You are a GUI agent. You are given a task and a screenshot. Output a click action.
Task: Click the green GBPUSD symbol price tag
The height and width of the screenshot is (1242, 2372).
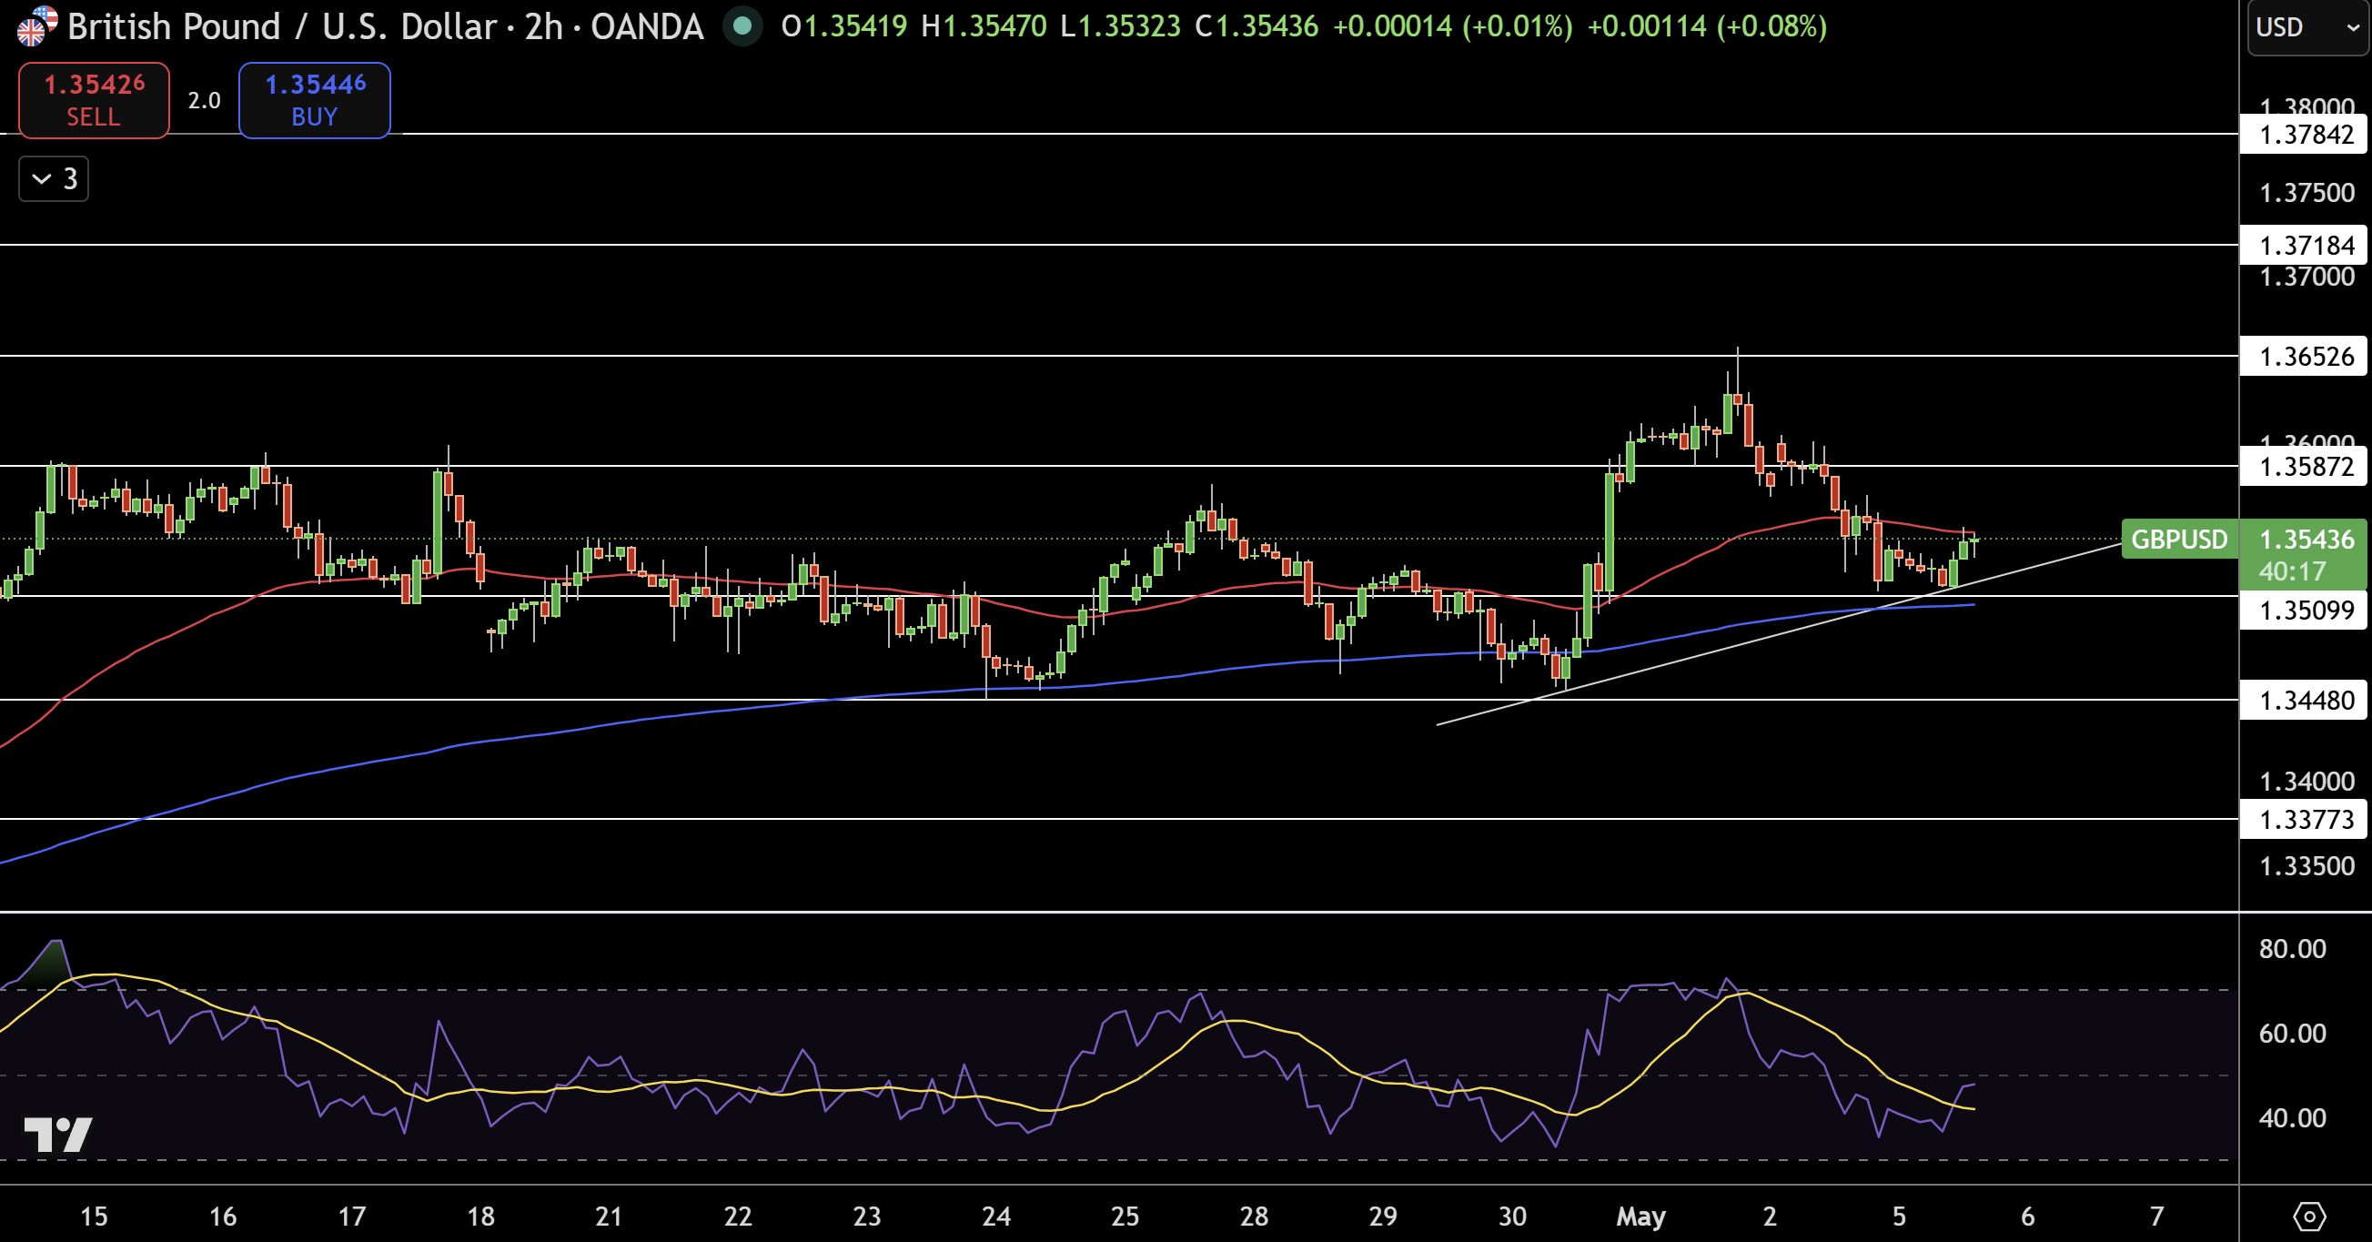point(2178,540)
